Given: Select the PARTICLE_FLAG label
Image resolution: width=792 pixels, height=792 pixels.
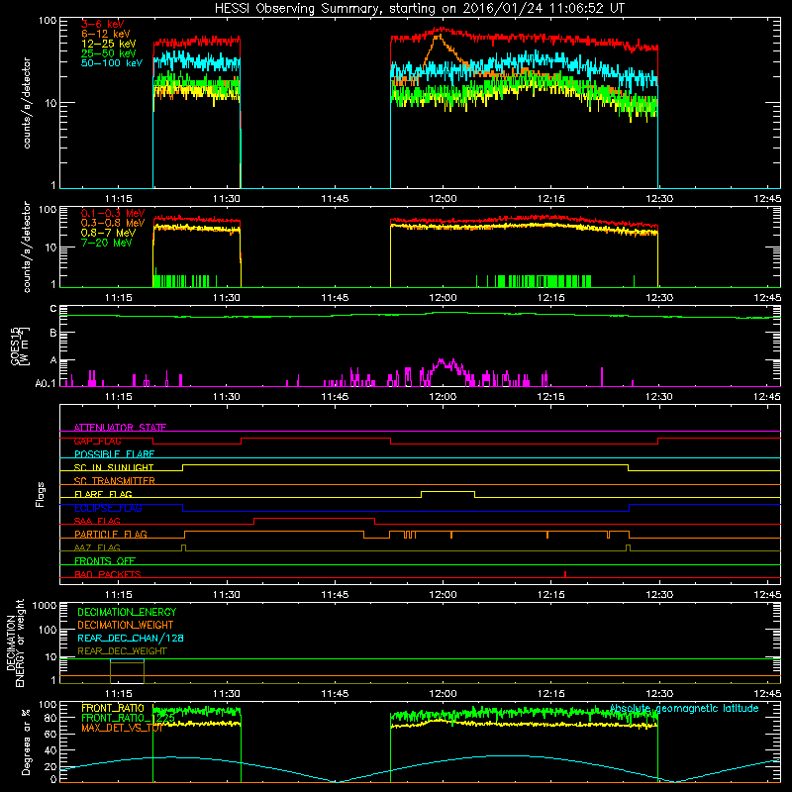Looking at the screenshot, I should 111,534.
